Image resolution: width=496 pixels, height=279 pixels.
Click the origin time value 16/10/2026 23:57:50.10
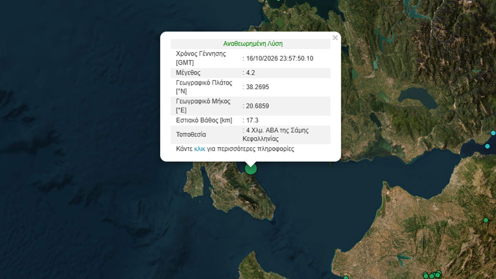279,58
